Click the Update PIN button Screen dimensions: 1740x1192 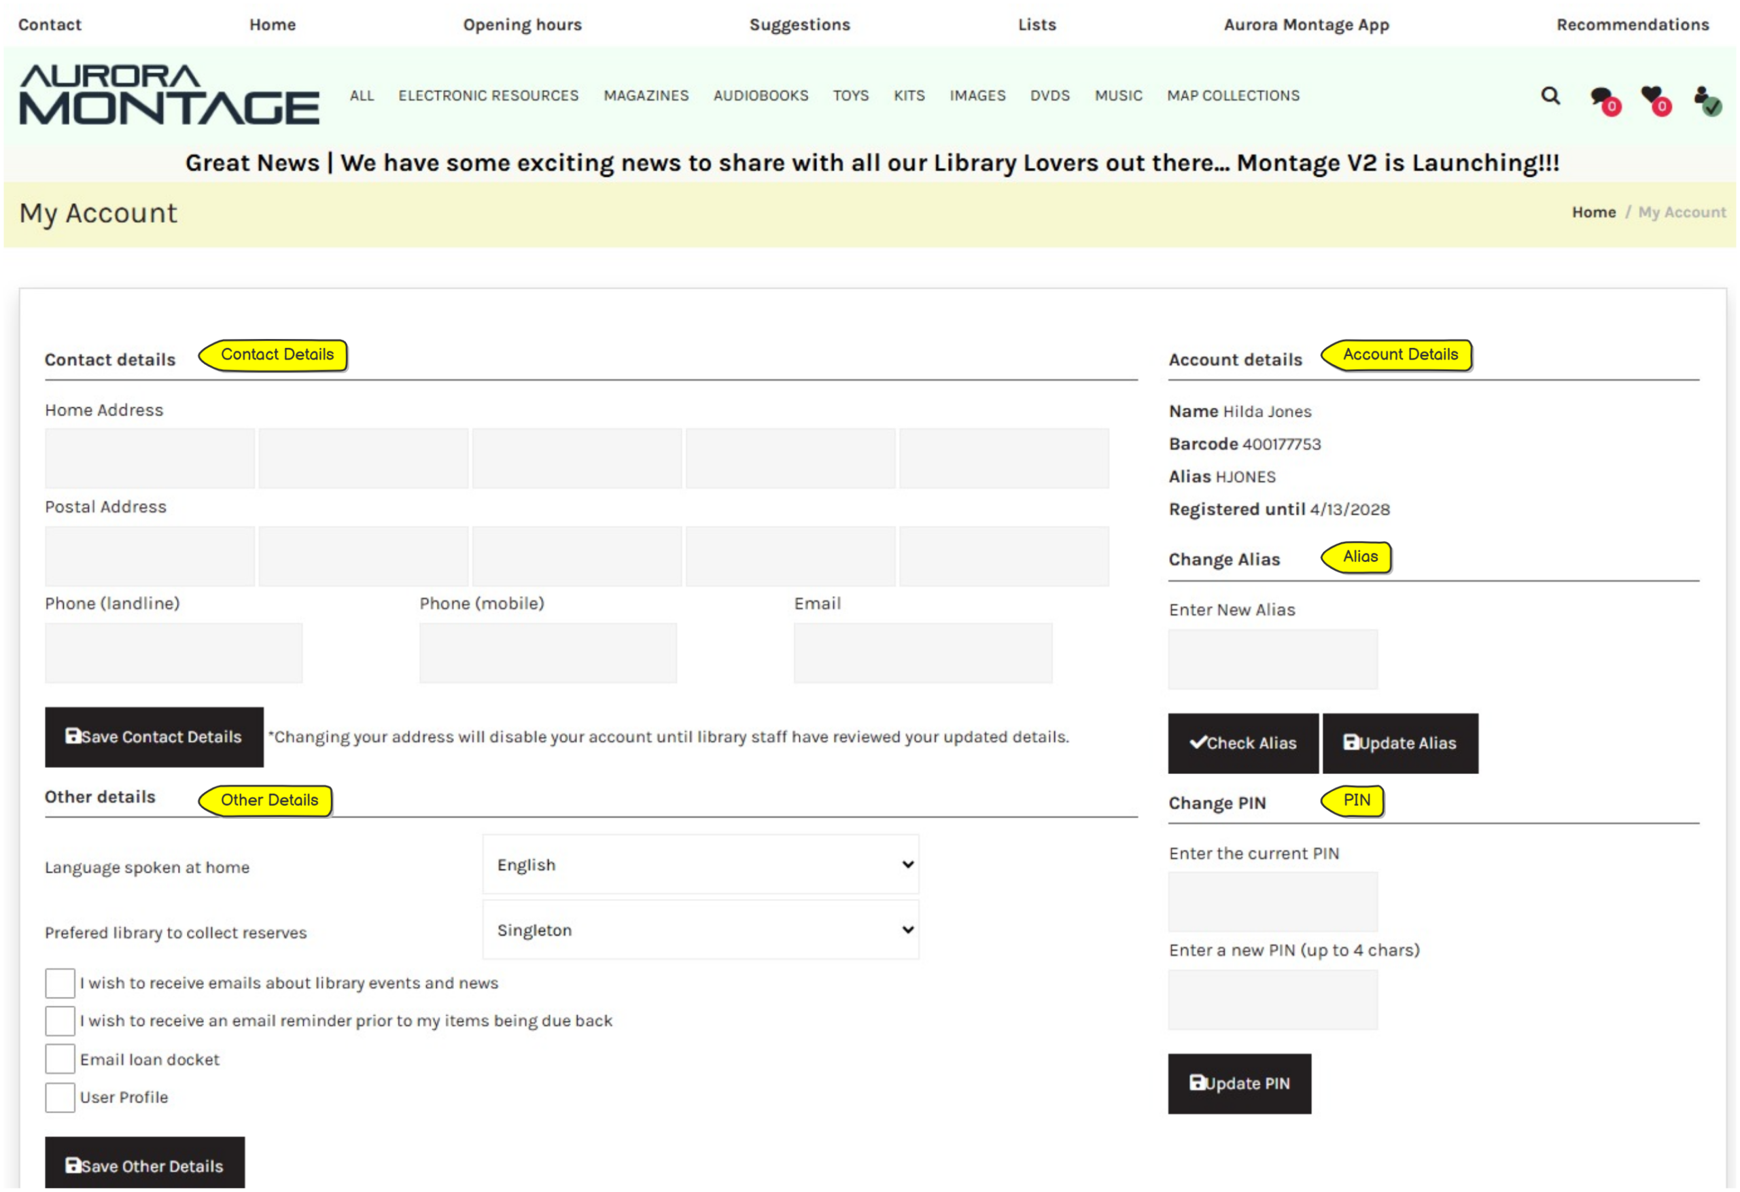(1239, 1084)
